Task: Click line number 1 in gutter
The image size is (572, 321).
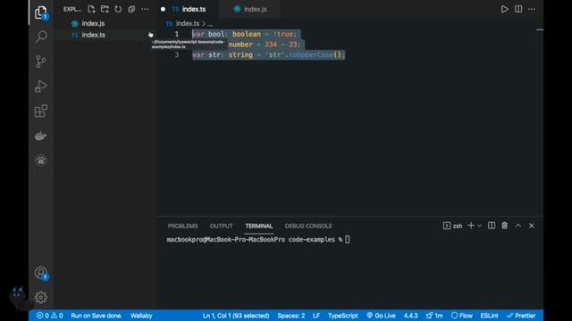Action: click(x=177, y=34)
